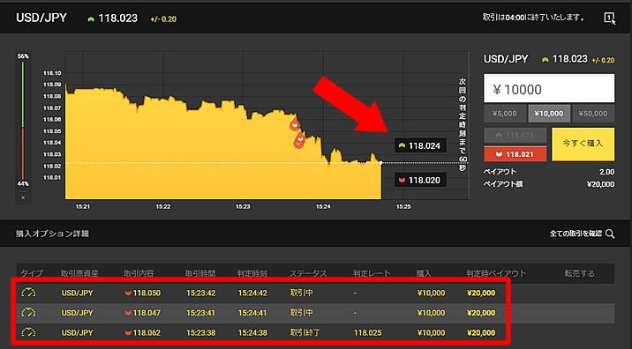Select the ¥10,000 amount preset
This screenshot has width=632, height=349.
pyautogui.click(x=549, y=114)
